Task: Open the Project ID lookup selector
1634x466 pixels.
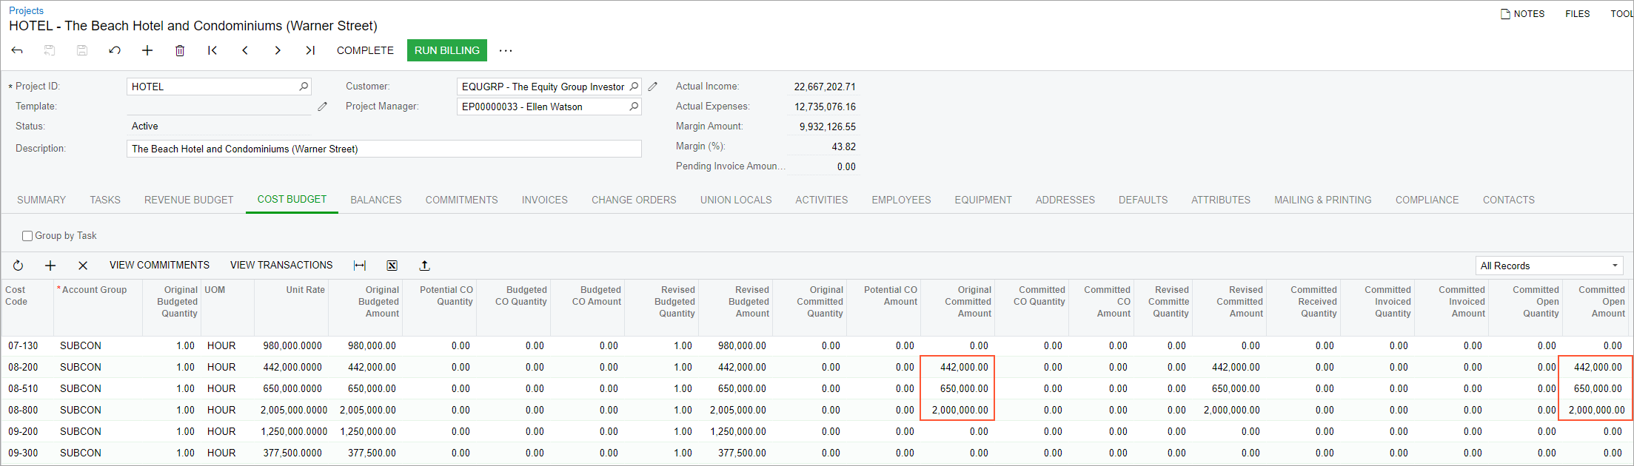Action: pos(304,87)
